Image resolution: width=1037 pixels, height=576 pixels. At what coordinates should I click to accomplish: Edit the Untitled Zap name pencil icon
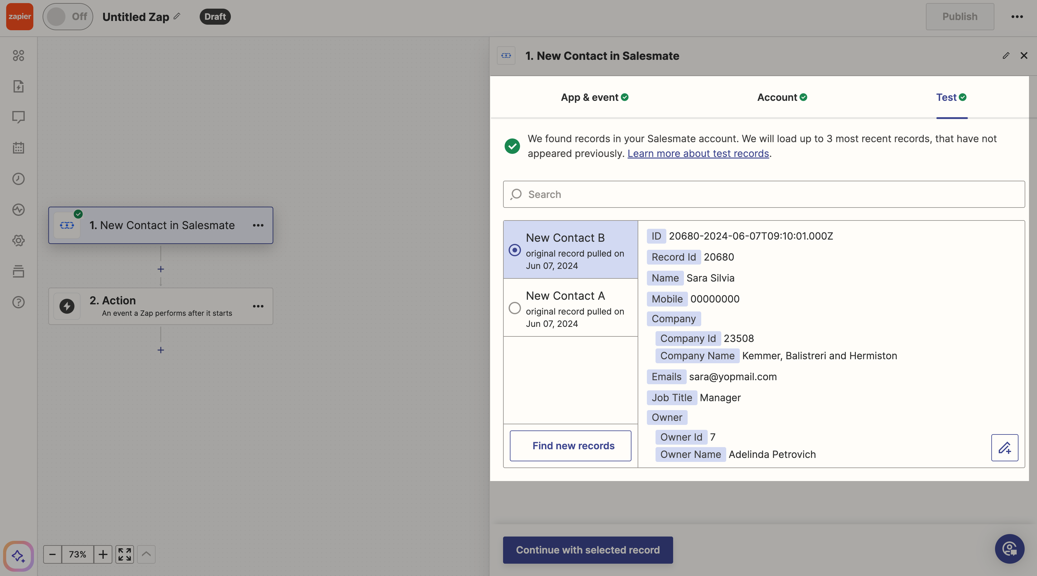pyautogui.click(x=177, y=16)
